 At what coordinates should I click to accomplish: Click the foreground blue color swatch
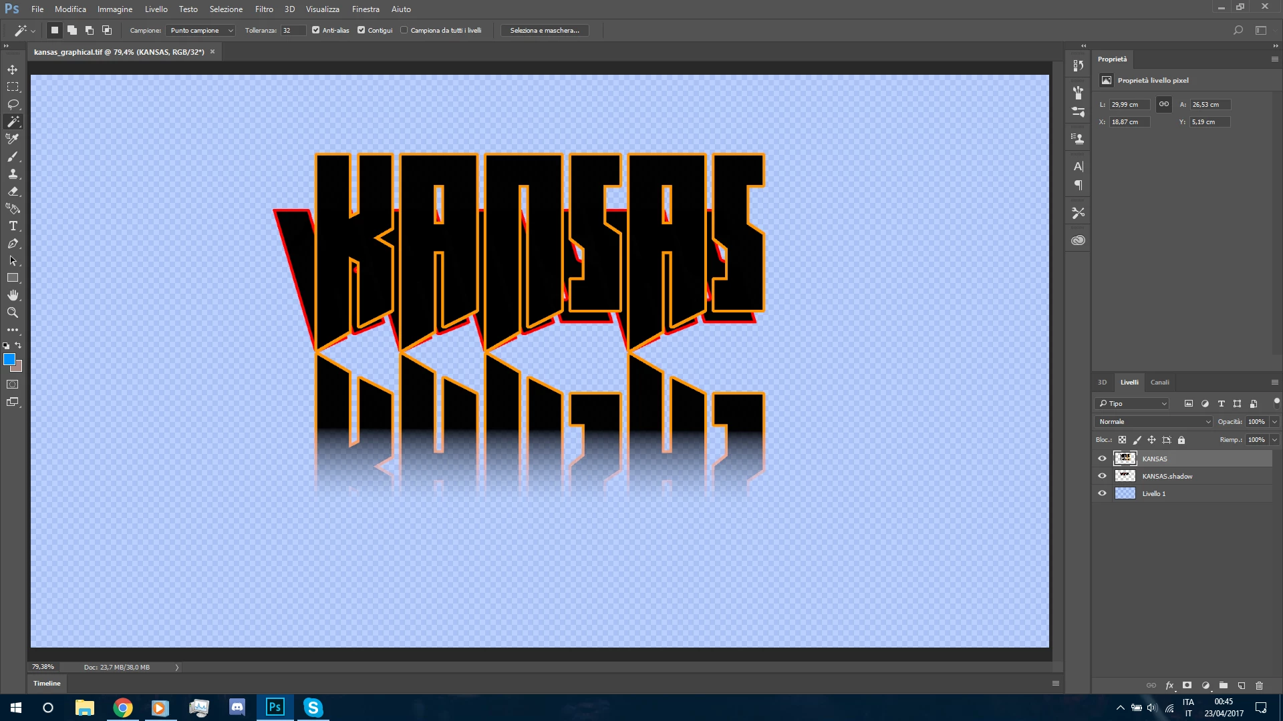[x=9, y=359]
